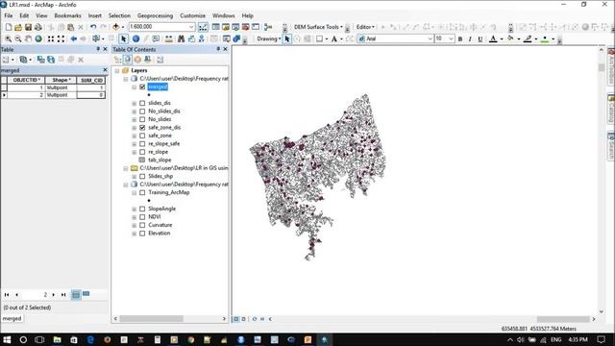Viewport: 615px width, 346px height.
Task: Open the Customize menu
Action: (x=192, y=15)
